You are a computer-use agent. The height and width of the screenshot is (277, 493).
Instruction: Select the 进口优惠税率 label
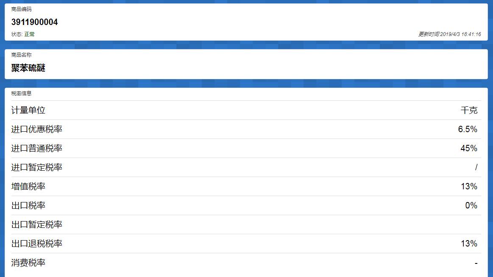pos(36,129)
